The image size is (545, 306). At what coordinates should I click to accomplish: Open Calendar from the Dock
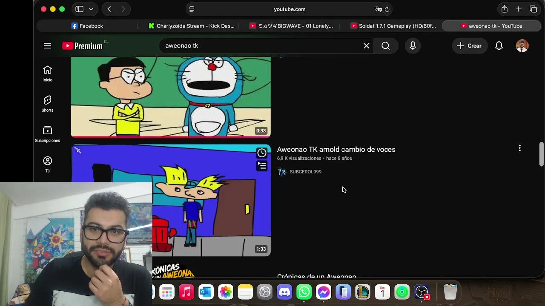382,292
